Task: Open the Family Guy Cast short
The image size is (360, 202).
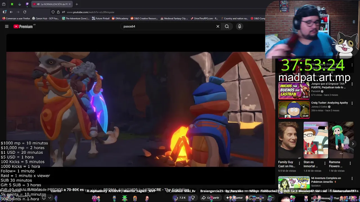Action: 289,140
